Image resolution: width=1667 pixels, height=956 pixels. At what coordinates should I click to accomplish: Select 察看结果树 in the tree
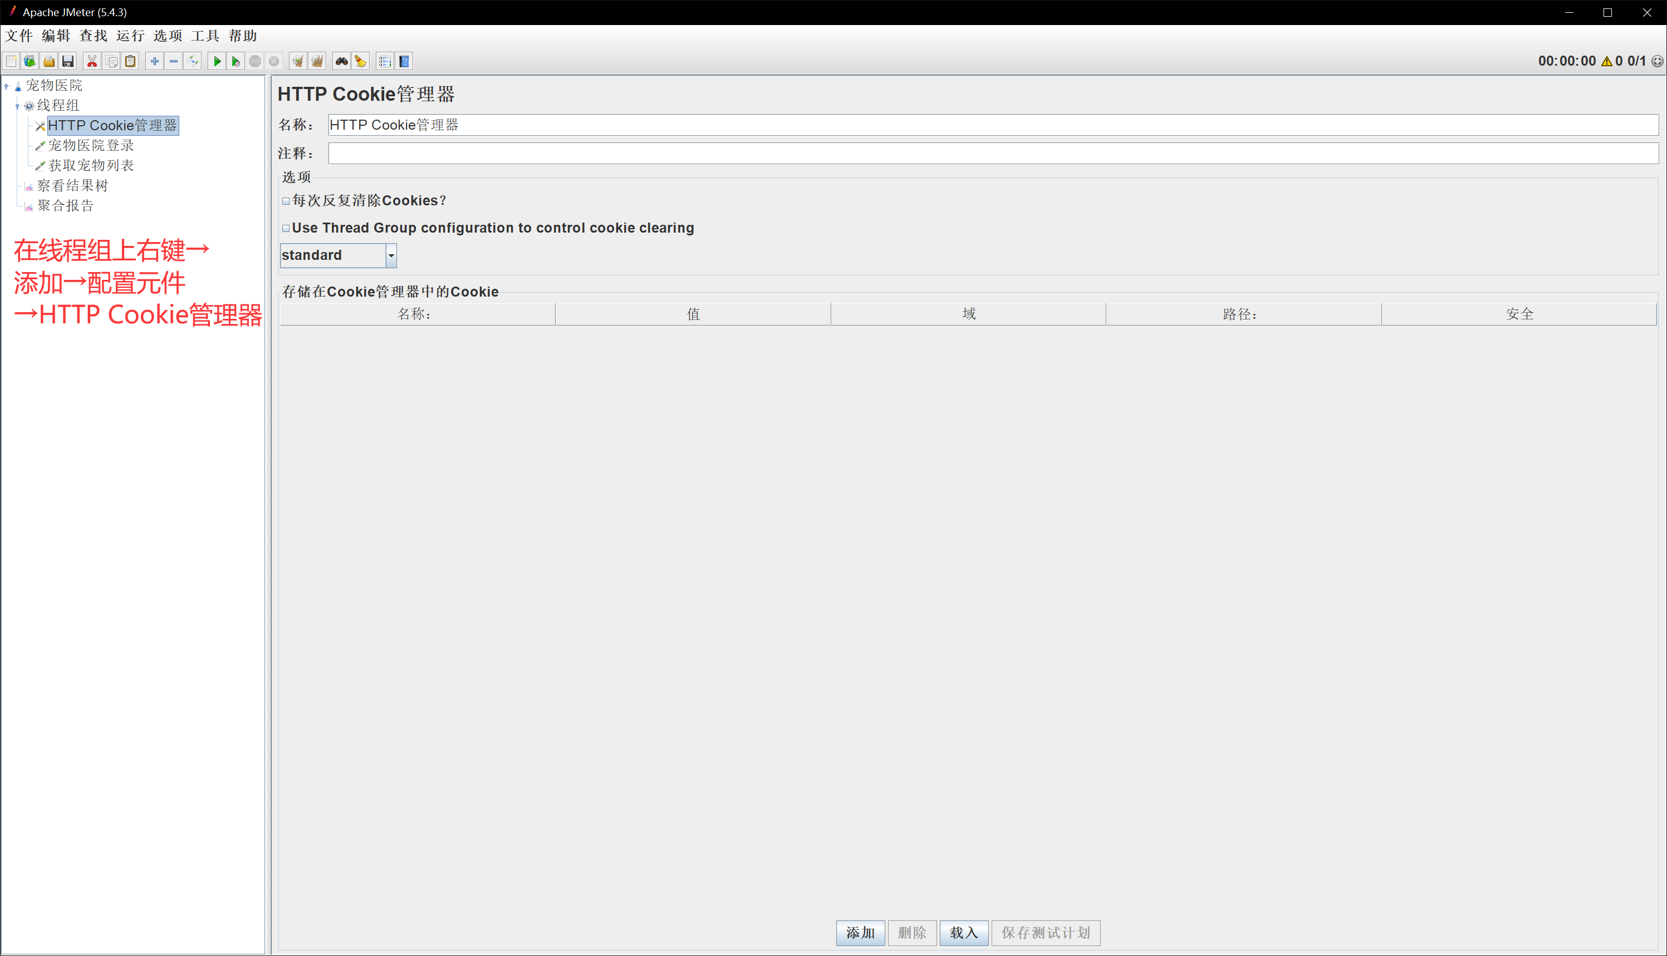tap(72, 186)
